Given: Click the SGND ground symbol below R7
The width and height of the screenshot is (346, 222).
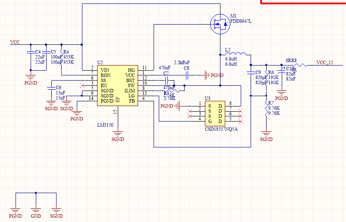Looking at the screenshot, I should (x=266, y=134).
